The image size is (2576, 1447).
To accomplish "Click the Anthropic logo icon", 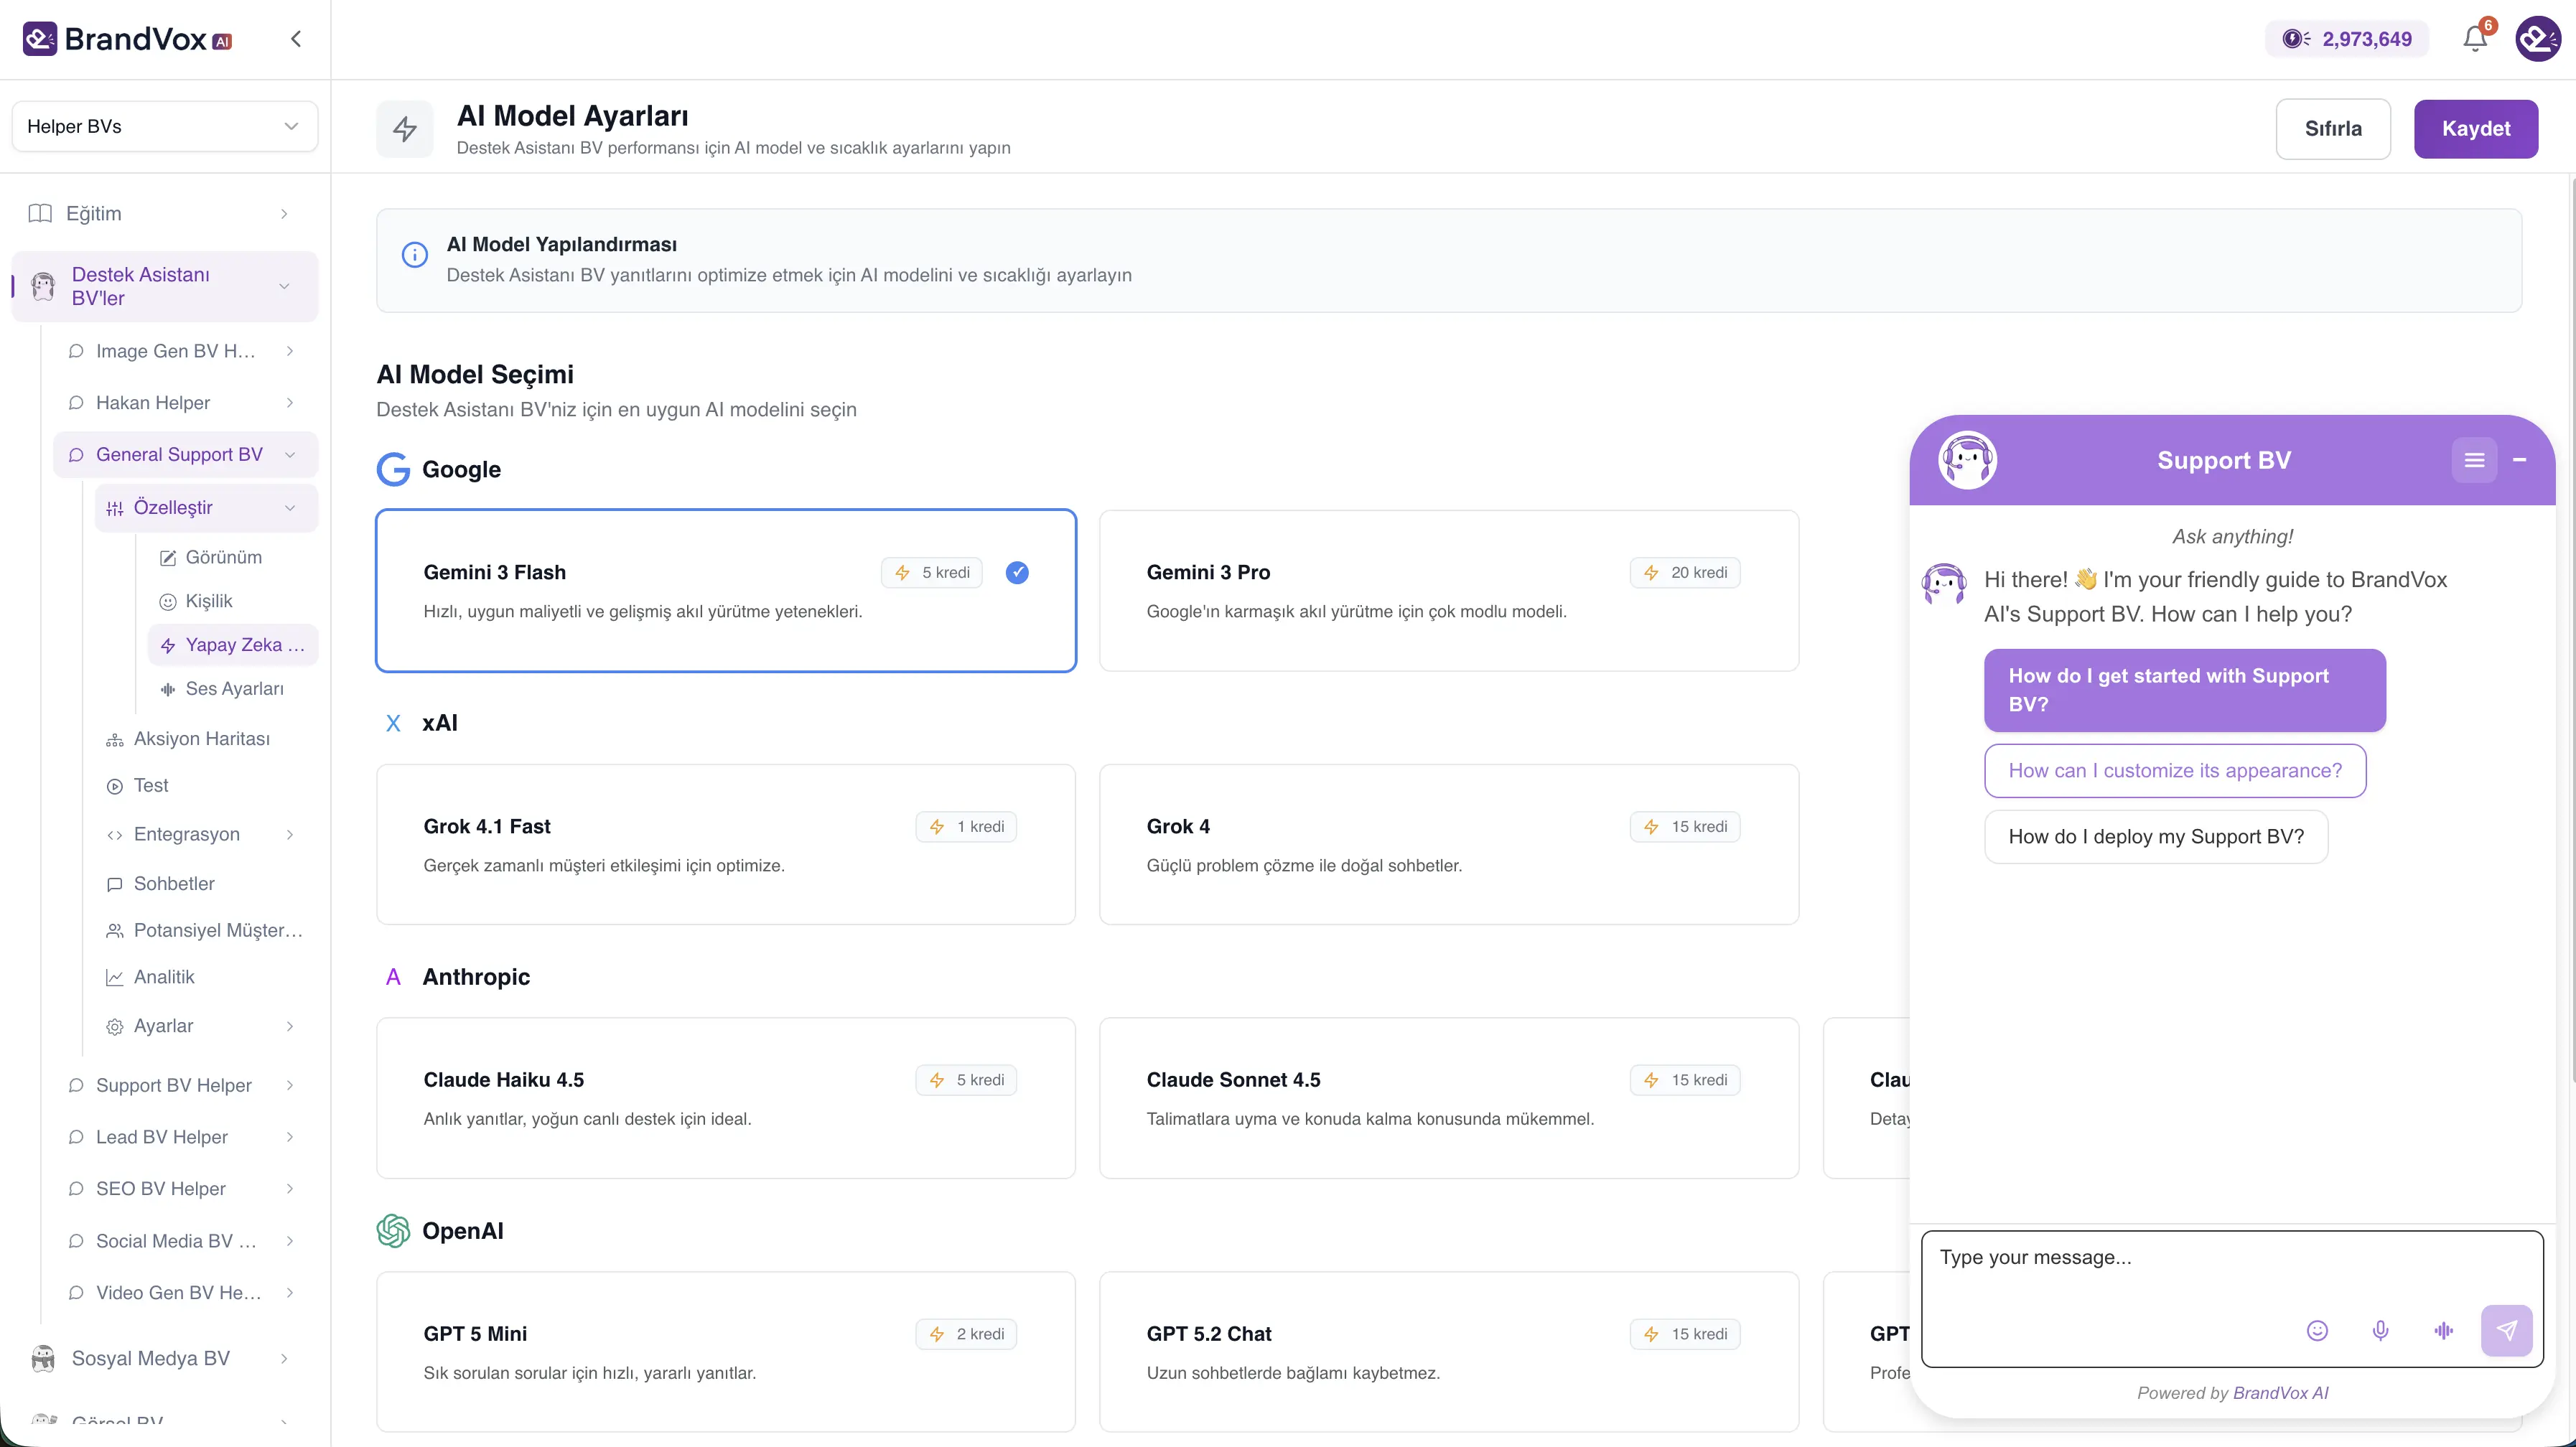I will [393, 977].
